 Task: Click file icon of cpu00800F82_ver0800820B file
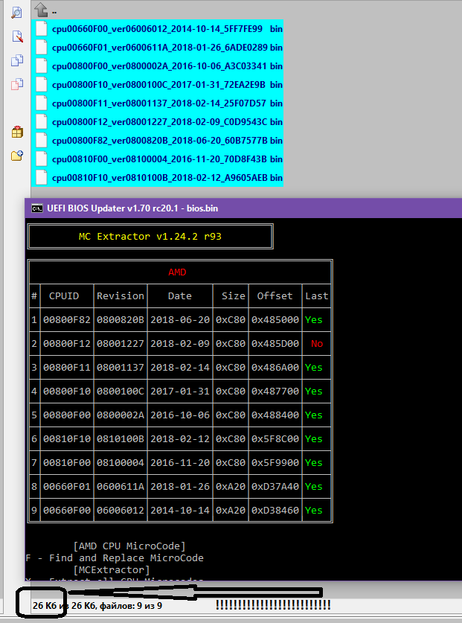(42, 141)
